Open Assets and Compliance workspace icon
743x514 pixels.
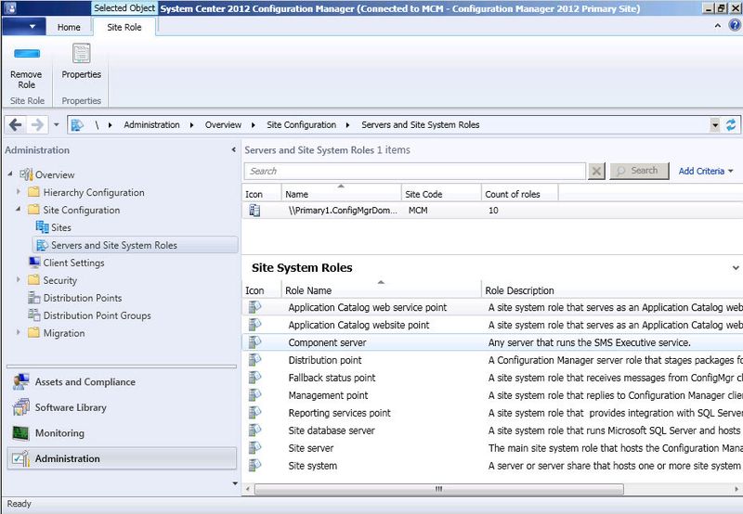click(x=20, y=381)
